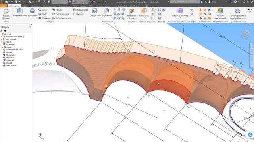Click the Redo arrow in quick access toolbar

coord(24,2)
